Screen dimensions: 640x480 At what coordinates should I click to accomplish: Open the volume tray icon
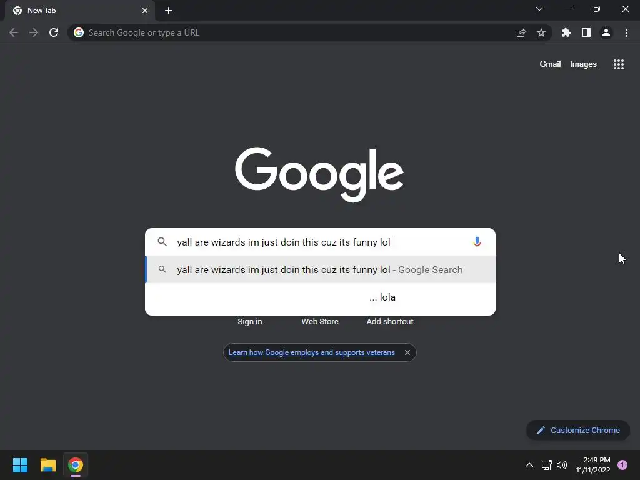click(x=562, y=465)
